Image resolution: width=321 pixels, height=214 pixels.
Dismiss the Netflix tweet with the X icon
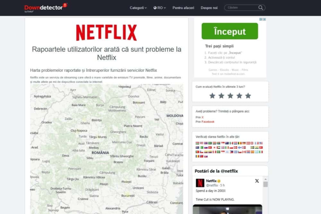click(257, 181)
